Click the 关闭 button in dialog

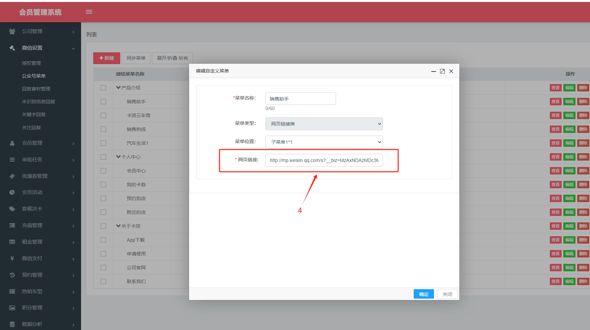pyautogui.click(x=447, y=294)
